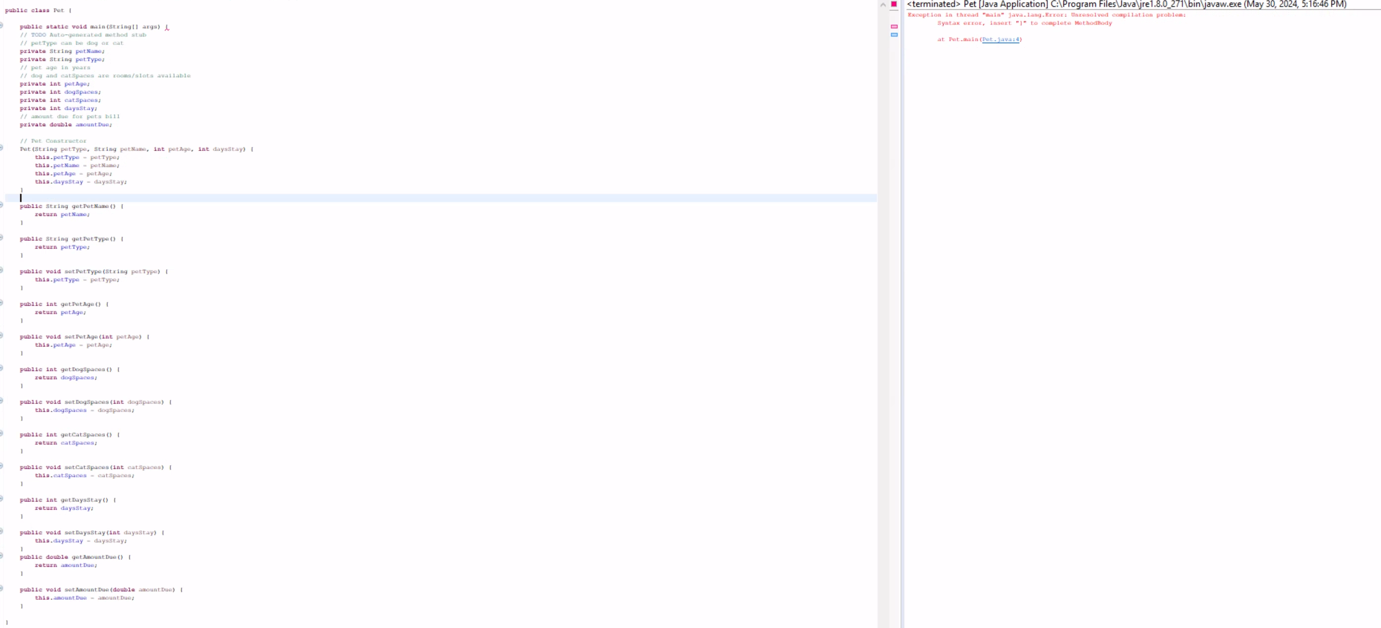Screen dimensions: 1381x628
Task: Collapse the setAmountDue method fold marker
Action: click(x=1, y=588)
